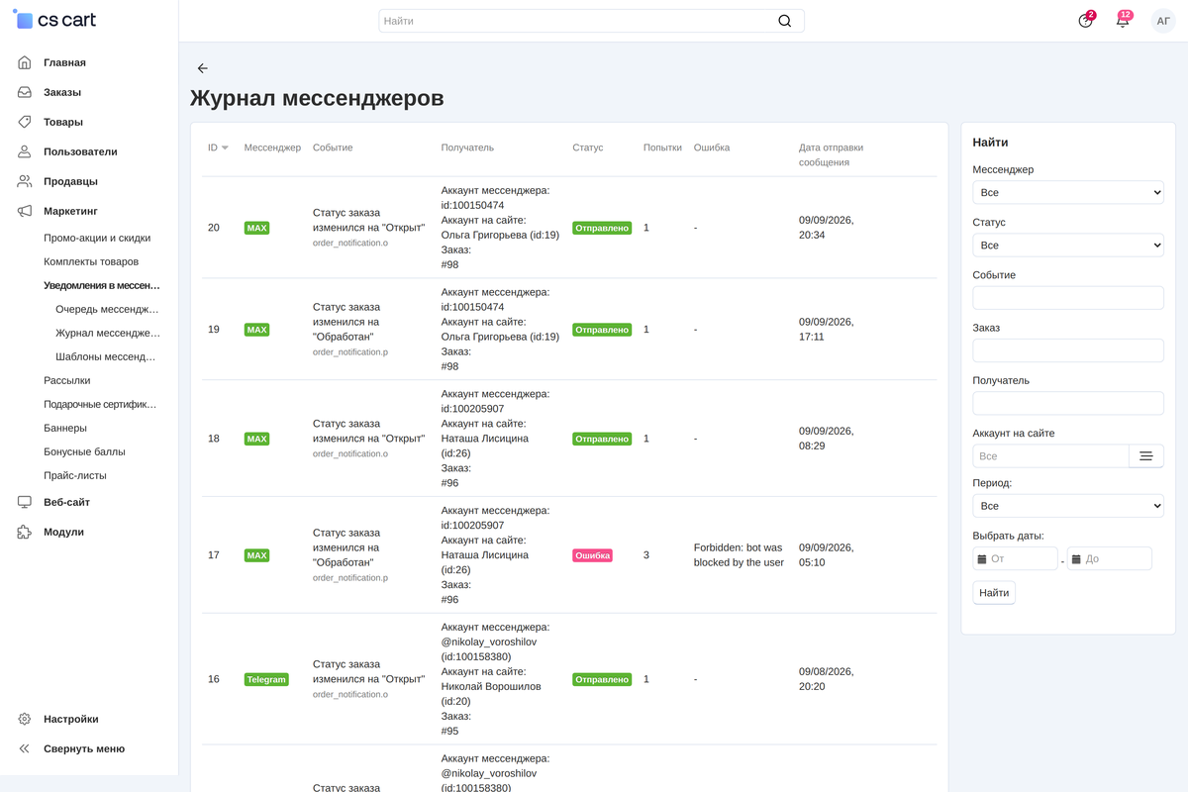Click the search magnifier icon
Viewport: 1188px width, 792px height.
pyautogui.click(x=785, y=21)
